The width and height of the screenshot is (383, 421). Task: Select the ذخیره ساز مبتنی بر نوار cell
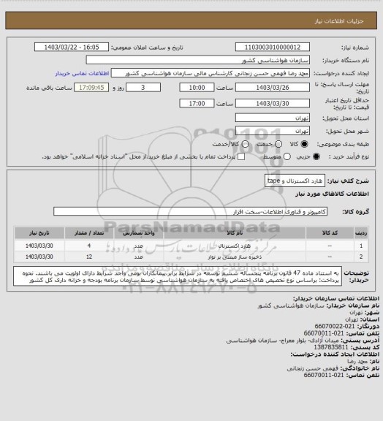click(235, 257)
